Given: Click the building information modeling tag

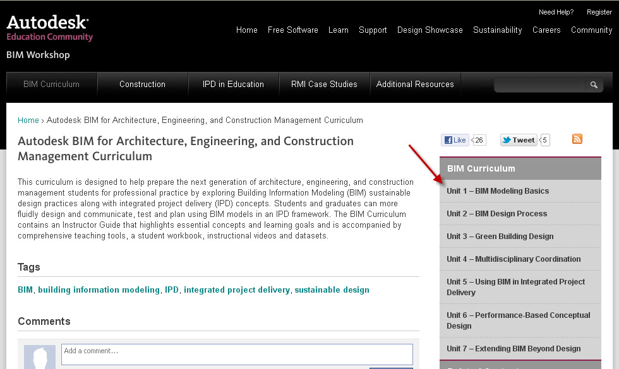Looking at the screenshot, I should (x=99, y=290).
